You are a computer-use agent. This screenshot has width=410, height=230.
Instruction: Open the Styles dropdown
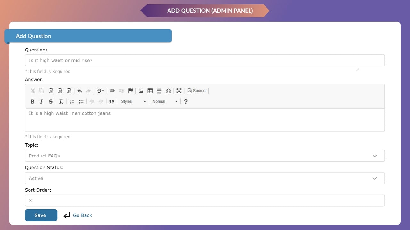(134, 101)
